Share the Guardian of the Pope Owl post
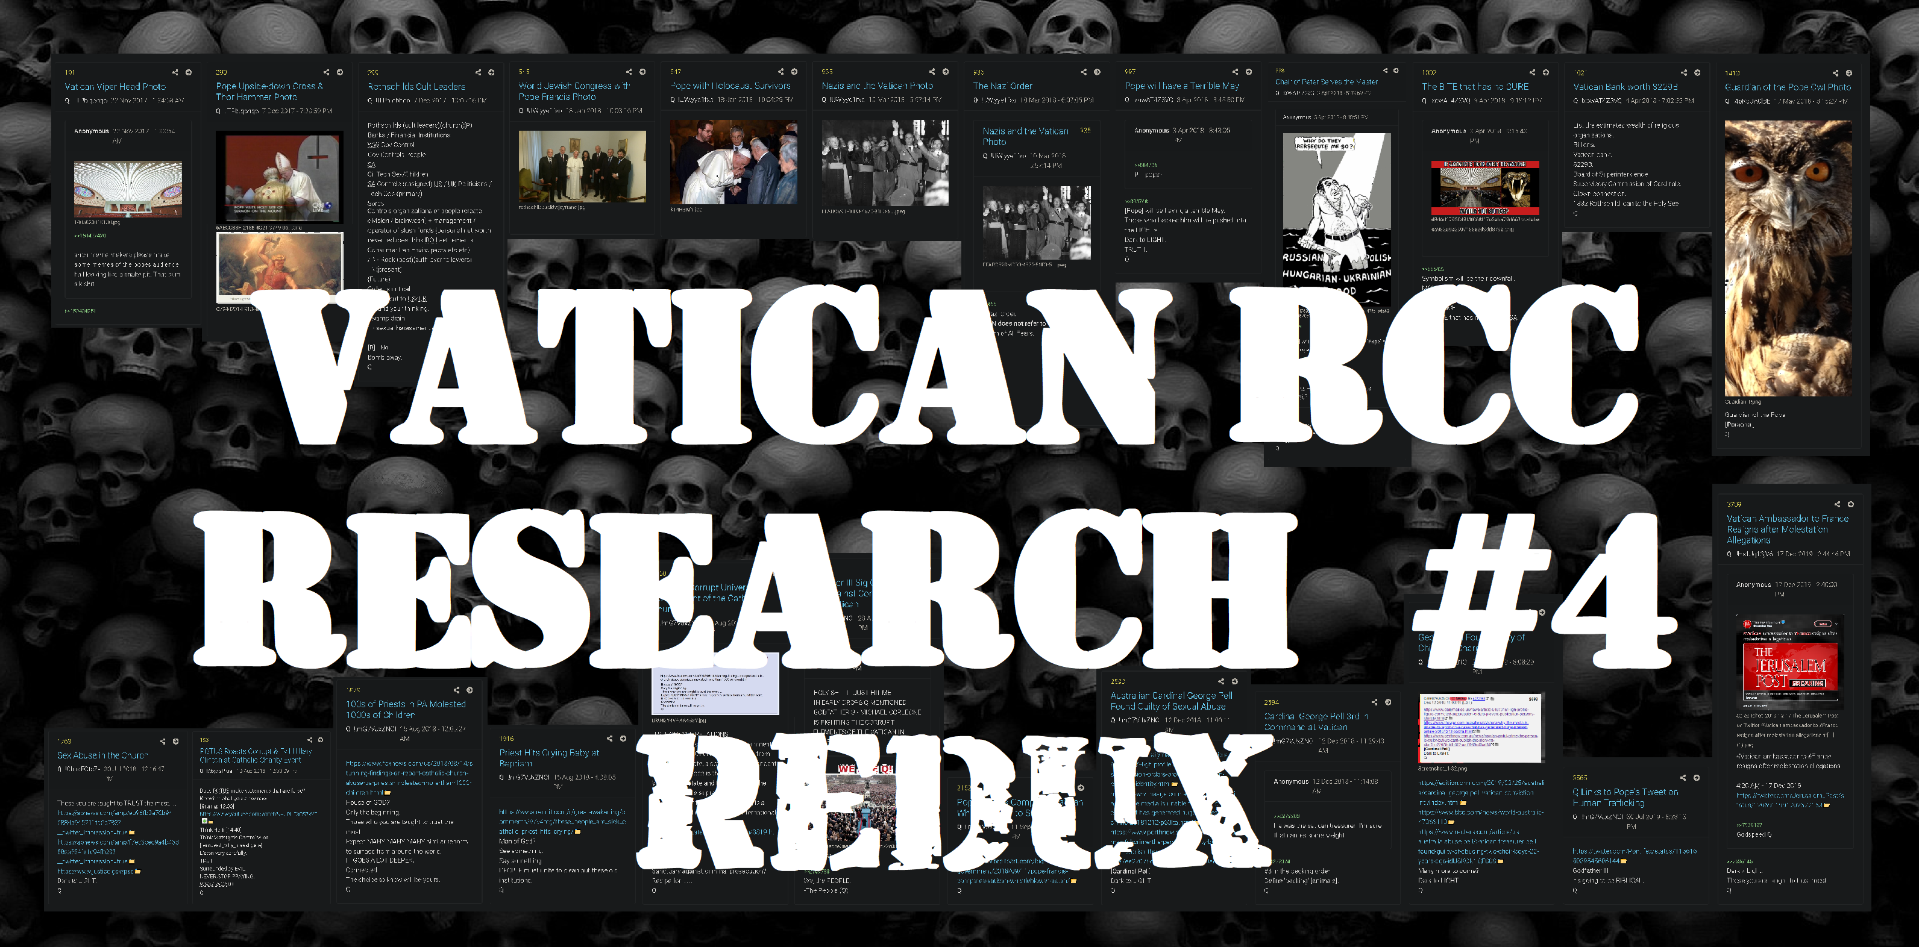The height and width of the screenshot is (947, 1919). coord(1836,73)
